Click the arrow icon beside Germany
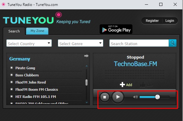This screenshot has width=183, height=121. [87, 56]
